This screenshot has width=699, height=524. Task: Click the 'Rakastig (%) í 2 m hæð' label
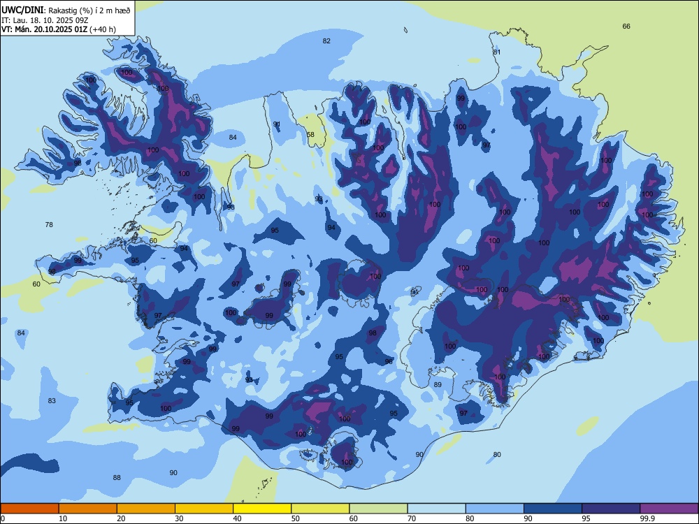89,10
